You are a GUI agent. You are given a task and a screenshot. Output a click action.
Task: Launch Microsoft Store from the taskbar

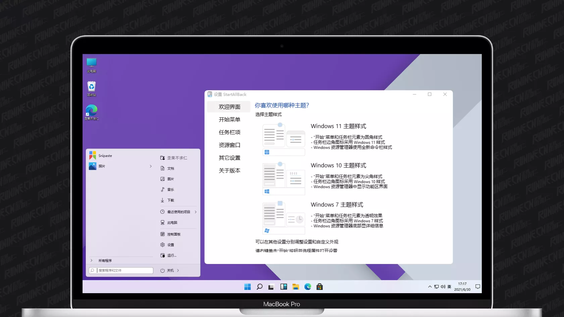pyautogui.click(x=319, y=287)
